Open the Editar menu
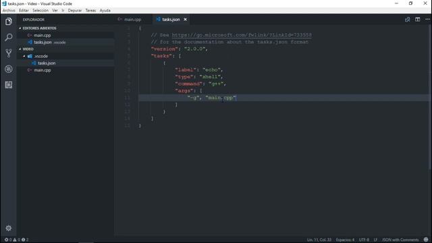Screen dimensions: 432x243 pyautogui.click(x=24, y=11)
